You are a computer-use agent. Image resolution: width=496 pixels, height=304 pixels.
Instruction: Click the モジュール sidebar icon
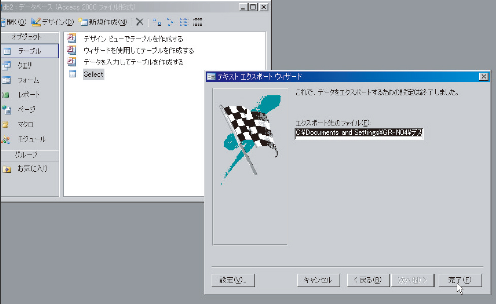(x=6, y=139)
